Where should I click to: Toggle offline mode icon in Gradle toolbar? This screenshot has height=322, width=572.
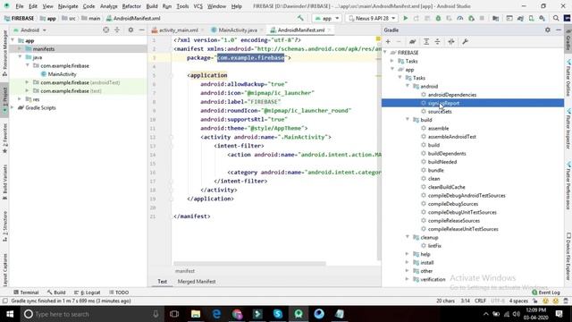pos(451,42)
